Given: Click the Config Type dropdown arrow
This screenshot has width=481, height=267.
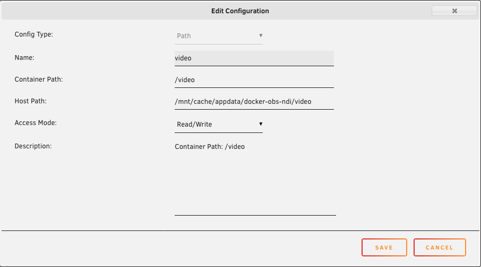Looking at the screenshot, I should click(261, 35).
